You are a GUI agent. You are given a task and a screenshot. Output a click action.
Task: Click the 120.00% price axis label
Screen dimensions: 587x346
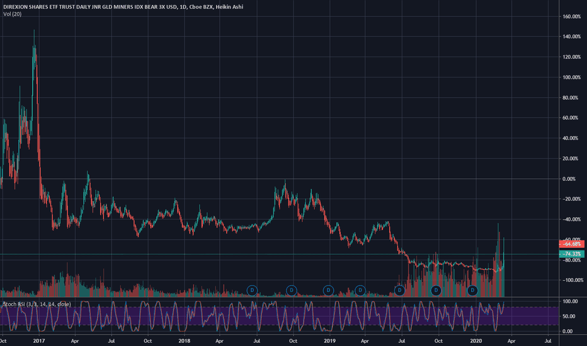572,57
